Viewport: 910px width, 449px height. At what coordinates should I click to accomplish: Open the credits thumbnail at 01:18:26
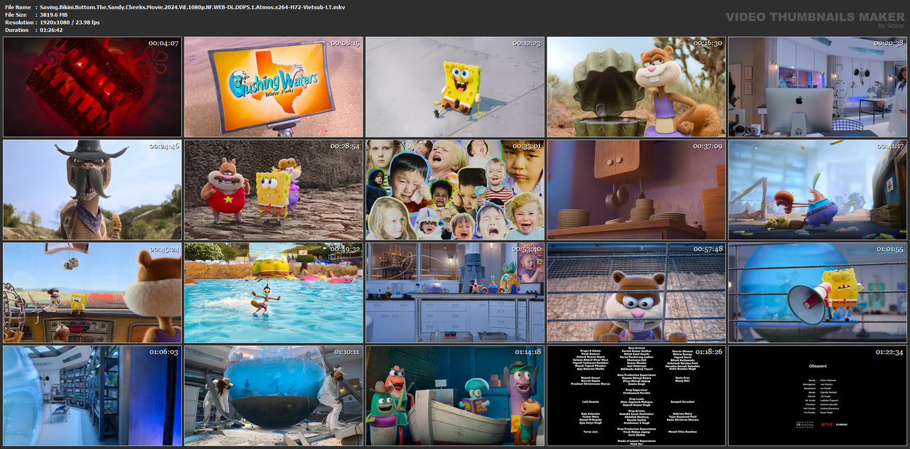click(x=636, y=396)
